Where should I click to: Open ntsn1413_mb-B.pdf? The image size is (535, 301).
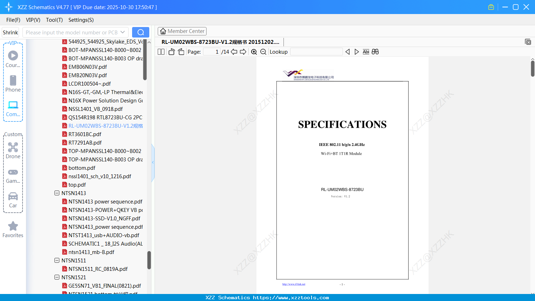click(91, 252)
